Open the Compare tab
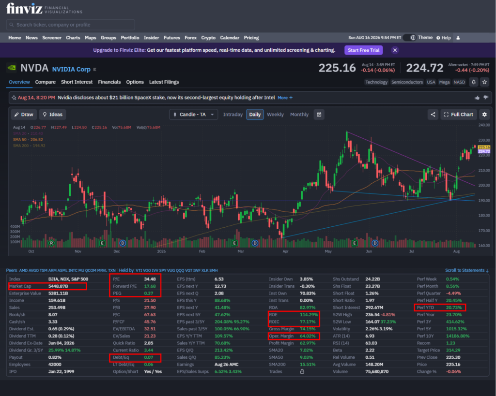 coord(45,82)
